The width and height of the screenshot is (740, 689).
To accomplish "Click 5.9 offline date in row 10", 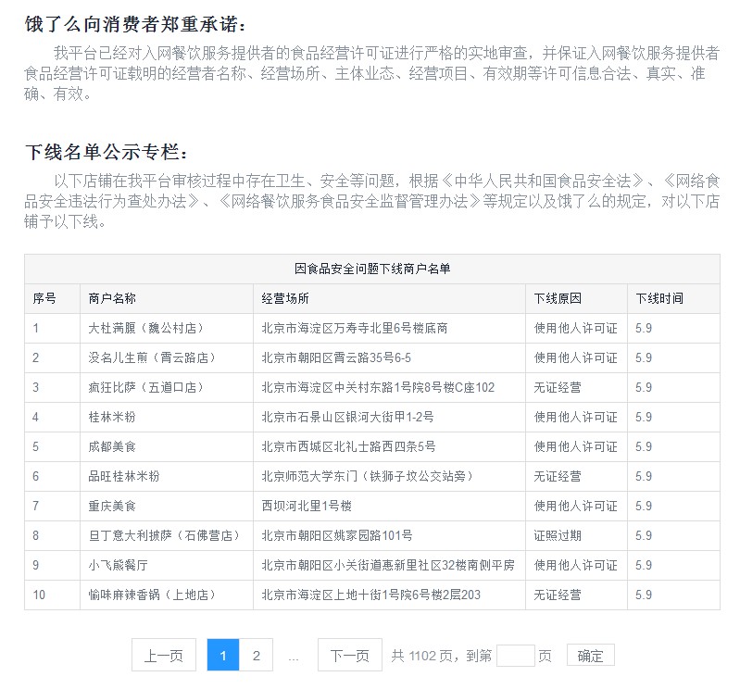I will click(x=644, y=595).
